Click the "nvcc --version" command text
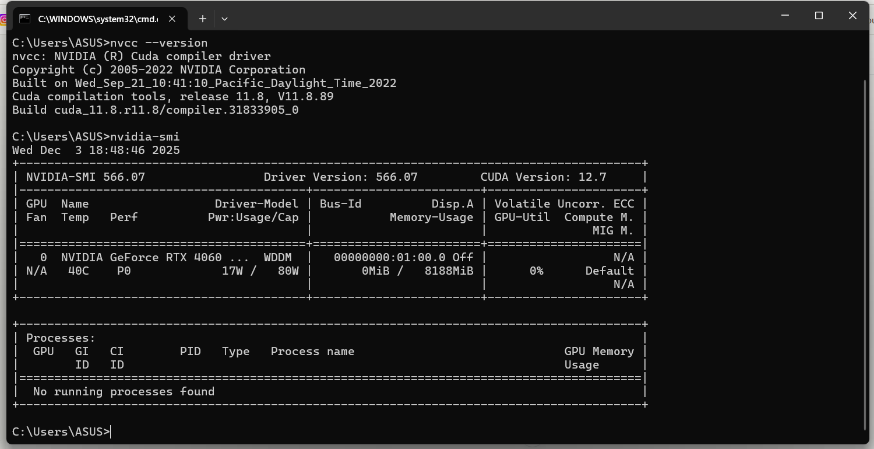The width and height of the screenshot is (874, 449). click(158, 43)
